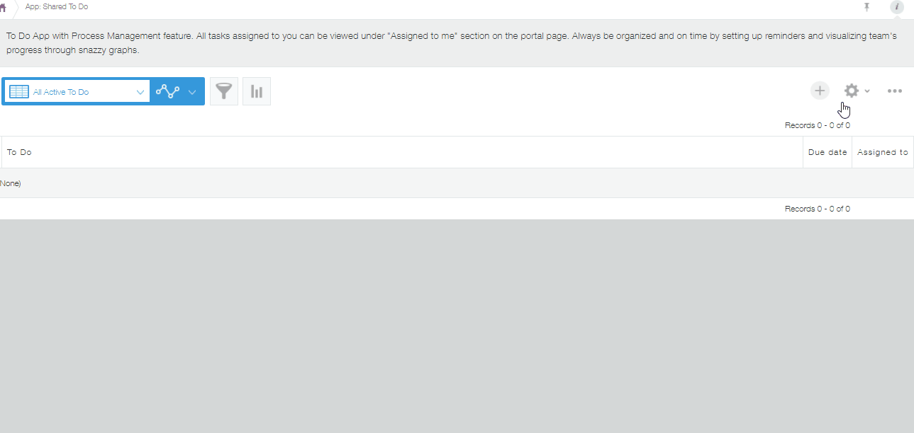Open the filter funnel
Screen dimensions: 914x433
224,91
